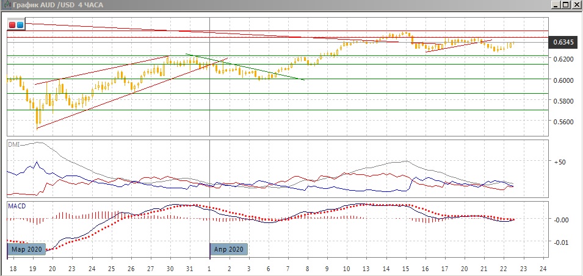Click the window title 'График AUD /USD 4 ЧАСА'
The height and width of the screenshot is (276, 583).
click(58, 5)
